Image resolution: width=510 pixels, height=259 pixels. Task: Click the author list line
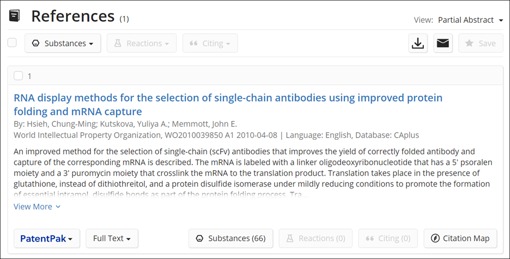pyautogui.click(x=125, y=124)
